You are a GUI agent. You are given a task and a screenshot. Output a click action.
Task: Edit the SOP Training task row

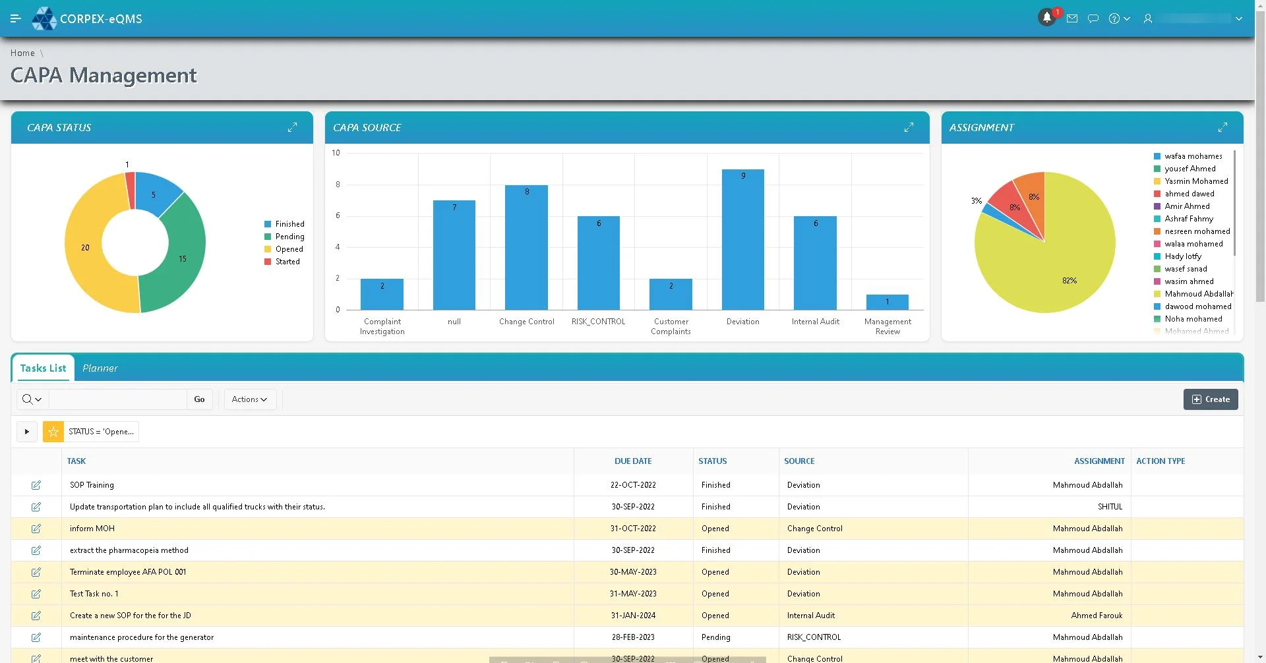click(x=36, y=485)
